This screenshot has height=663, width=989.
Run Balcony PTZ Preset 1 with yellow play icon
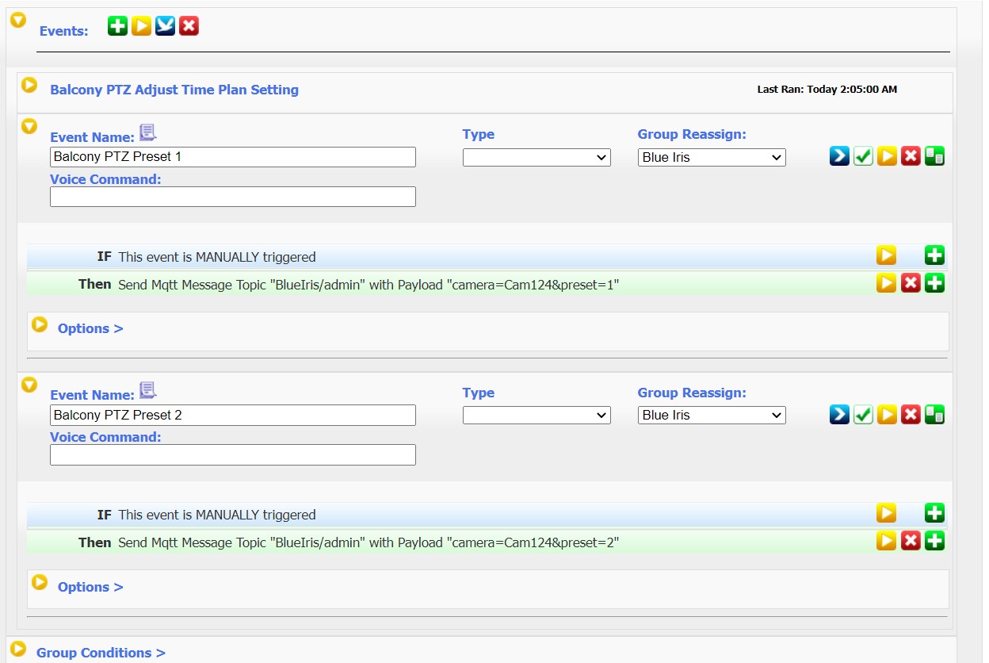(x=887, y=156)
